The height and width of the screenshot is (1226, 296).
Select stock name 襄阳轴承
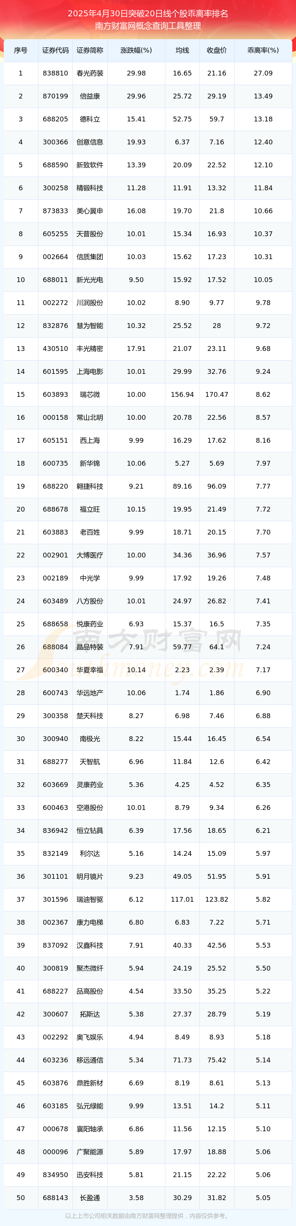tap(90, 1129)
